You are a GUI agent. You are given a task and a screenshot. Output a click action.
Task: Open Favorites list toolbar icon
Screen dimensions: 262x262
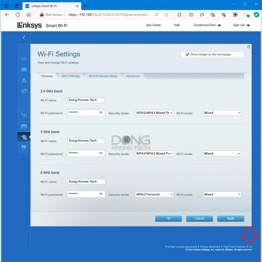202,15
